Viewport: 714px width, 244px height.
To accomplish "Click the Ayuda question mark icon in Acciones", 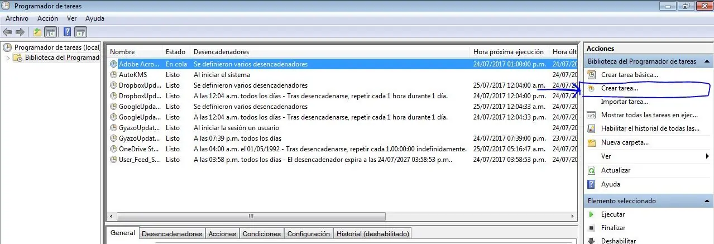I will [x=591, y=184].
